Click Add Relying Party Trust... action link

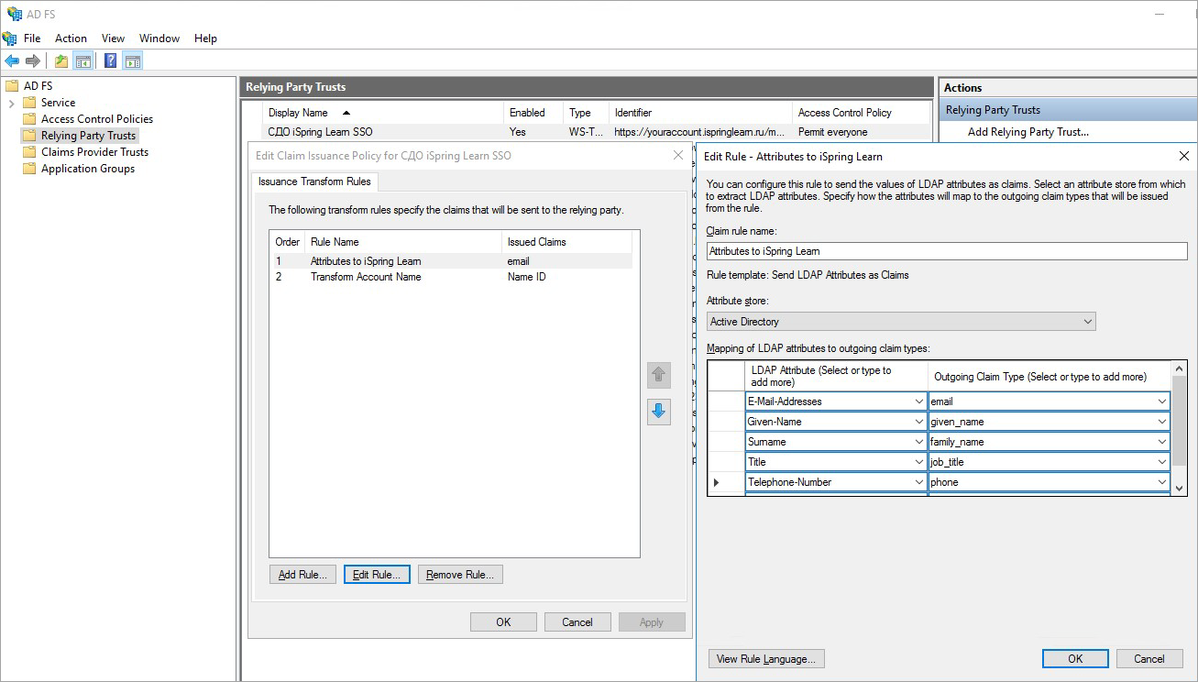[1028, 132]
